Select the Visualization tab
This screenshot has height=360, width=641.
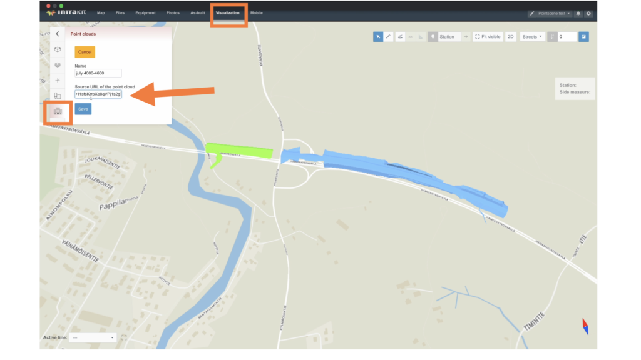pos(228,13)
